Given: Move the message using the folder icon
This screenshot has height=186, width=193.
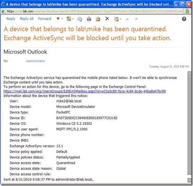Looking at the screenshot, I should point(98,19).
